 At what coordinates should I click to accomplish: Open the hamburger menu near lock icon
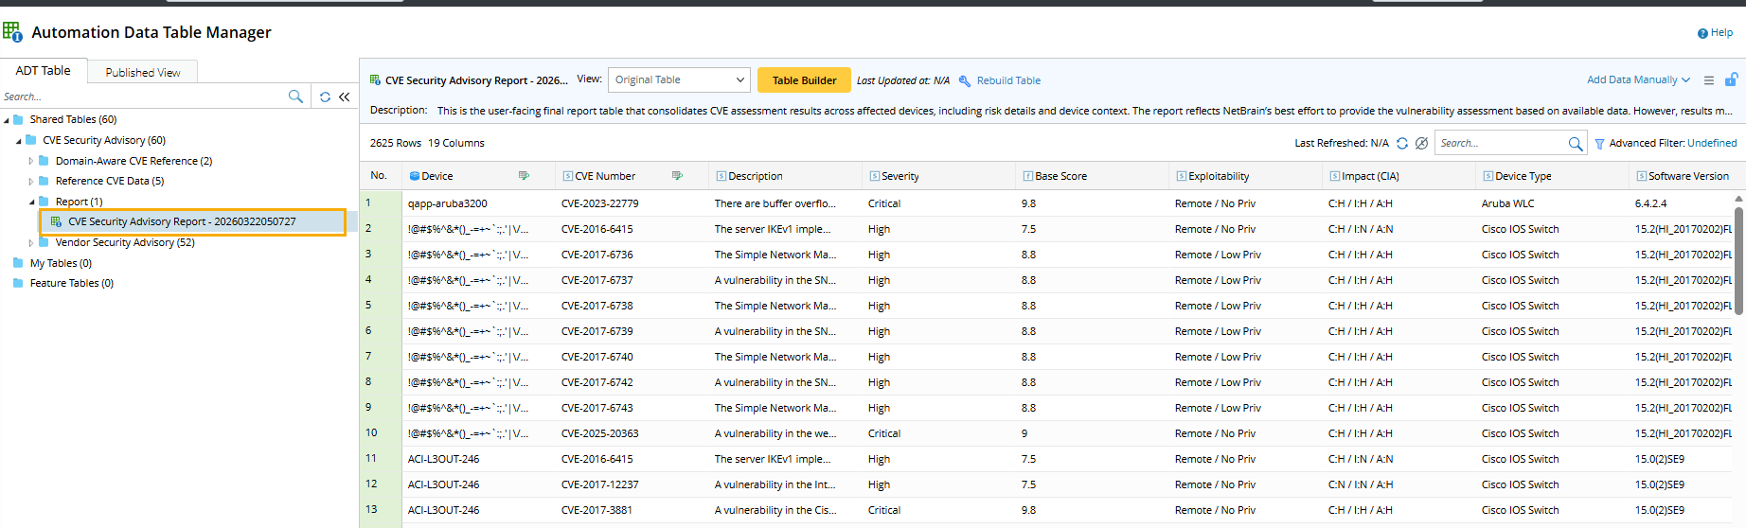coord(1709,80)
